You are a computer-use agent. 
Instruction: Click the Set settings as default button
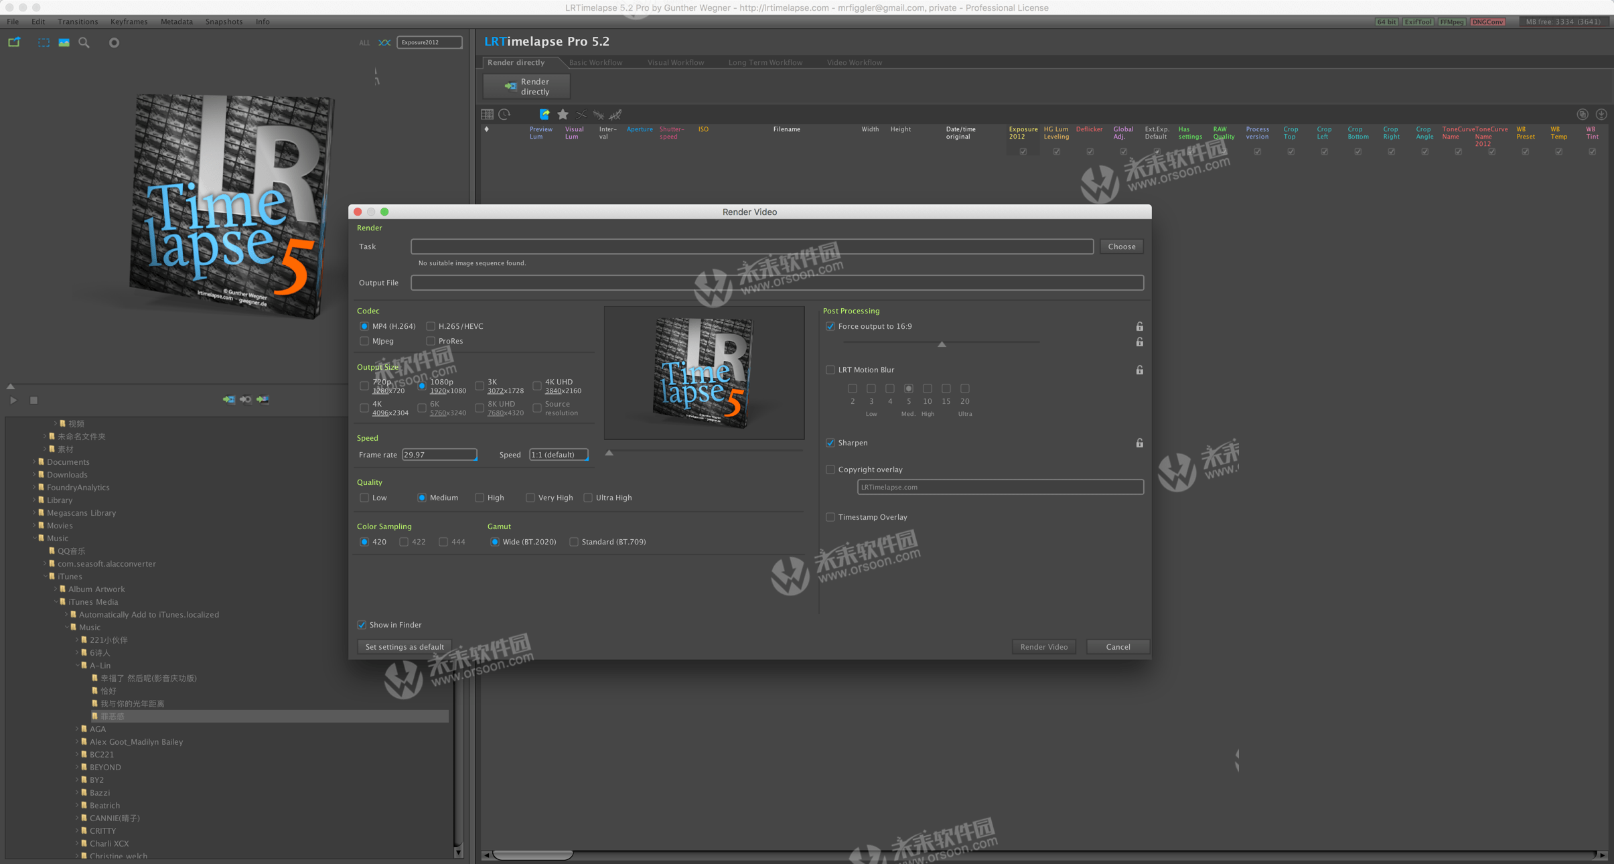tap(404, 646)
